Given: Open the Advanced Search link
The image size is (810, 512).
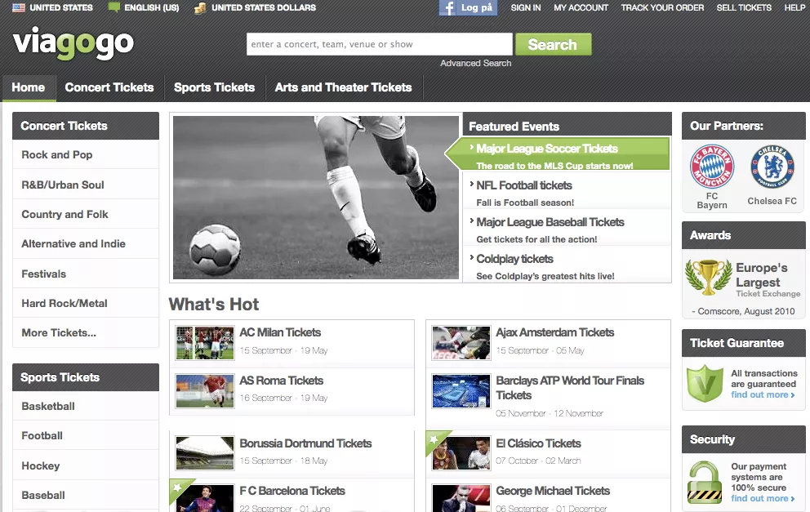Looking at the screenshot, I should (476, 63).
